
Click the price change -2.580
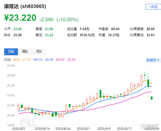coord(46,20)
